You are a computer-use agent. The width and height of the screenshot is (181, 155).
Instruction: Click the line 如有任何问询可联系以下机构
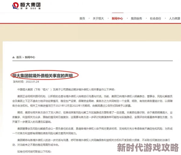(x=34, y=152)
